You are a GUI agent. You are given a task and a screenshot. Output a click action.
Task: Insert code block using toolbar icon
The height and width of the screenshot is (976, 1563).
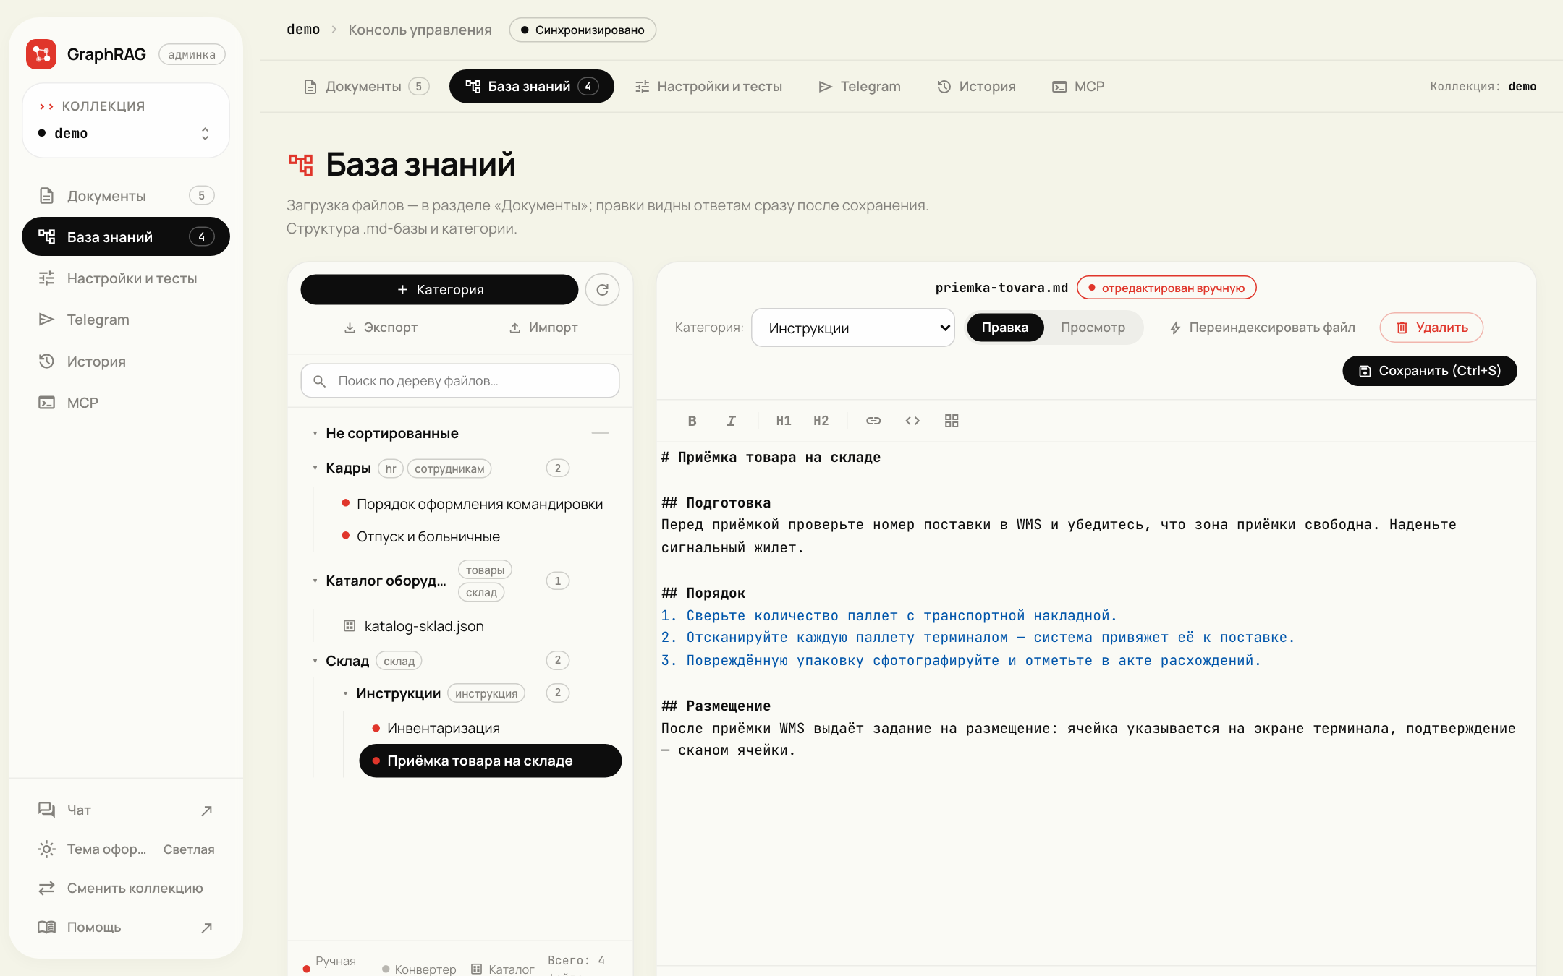click(x=912, y=421)
